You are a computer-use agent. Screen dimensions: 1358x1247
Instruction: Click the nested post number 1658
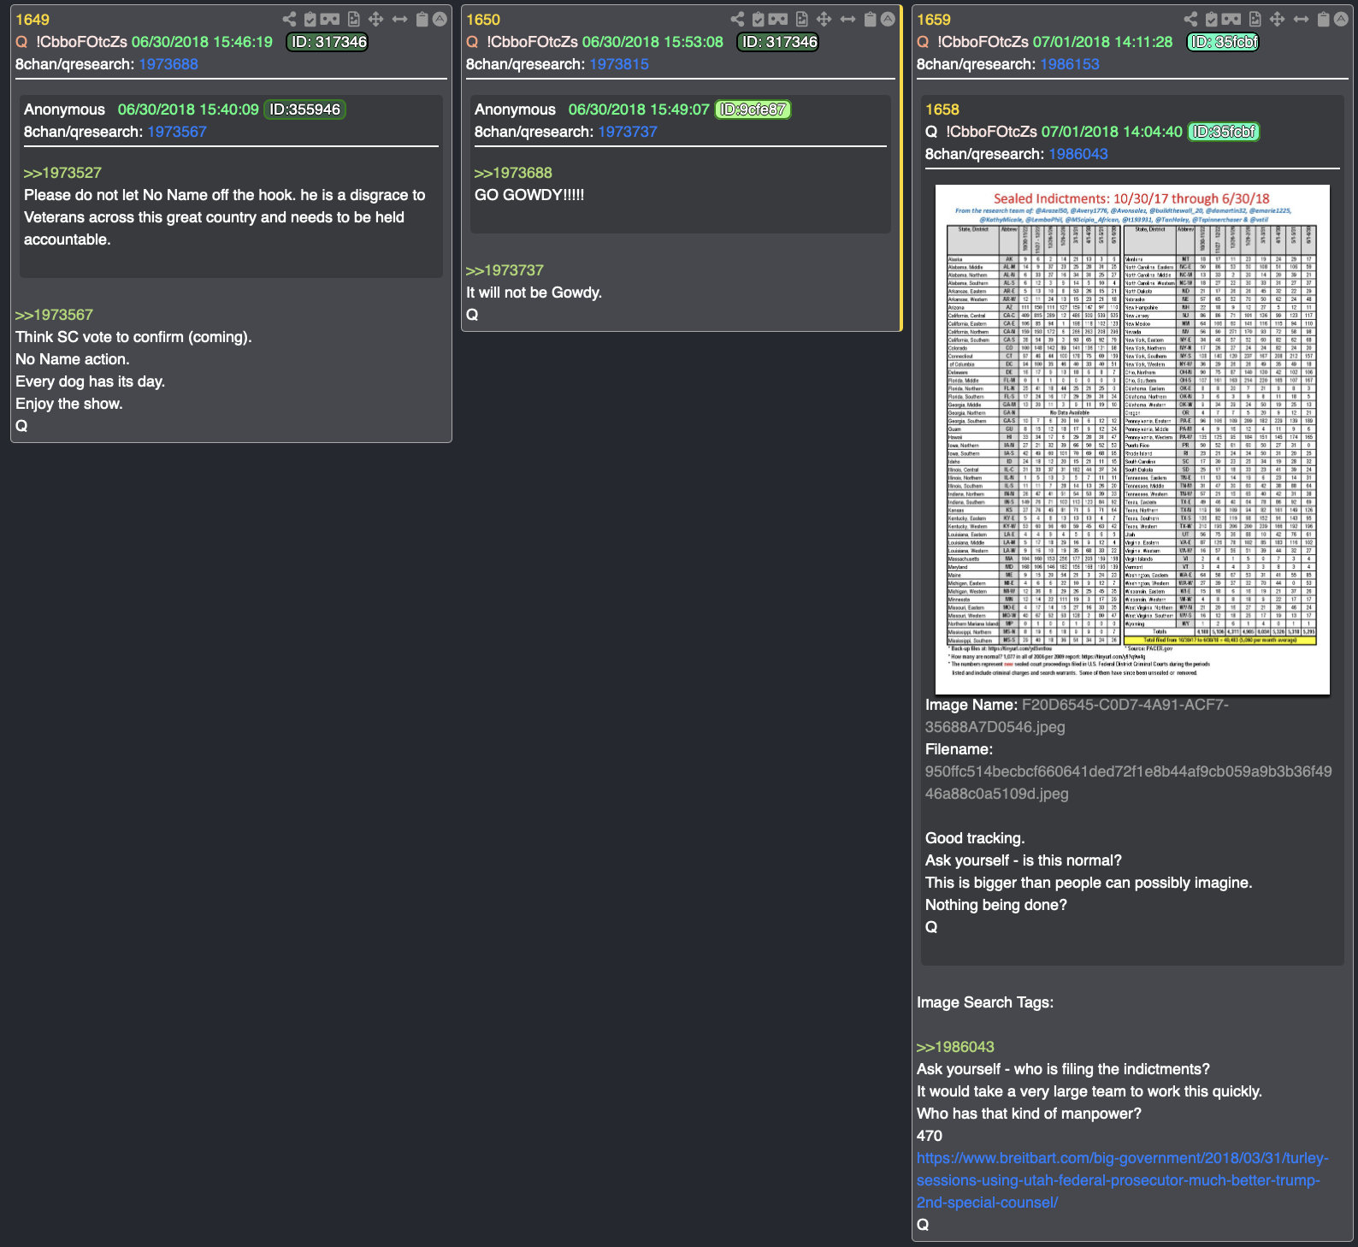942,109
